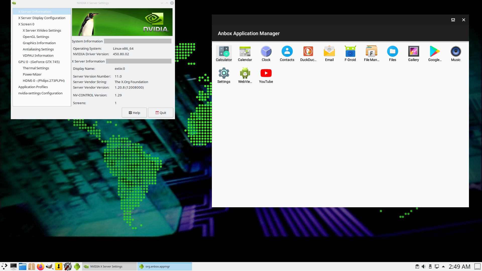
Task: Open the NVIDIA window title bar dropdown arrow
Action: [x=162, y=3]
